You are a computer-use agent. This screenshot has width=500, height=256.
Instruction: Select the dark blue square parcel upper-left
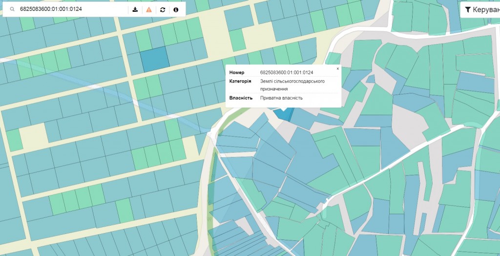click(x=154, y=59)
